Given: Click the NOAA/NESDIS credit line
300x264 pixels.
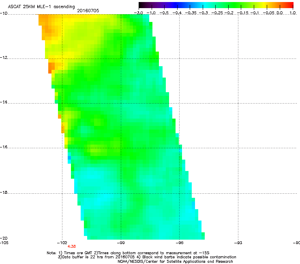Looking at the screenshot, I should 175,262.
